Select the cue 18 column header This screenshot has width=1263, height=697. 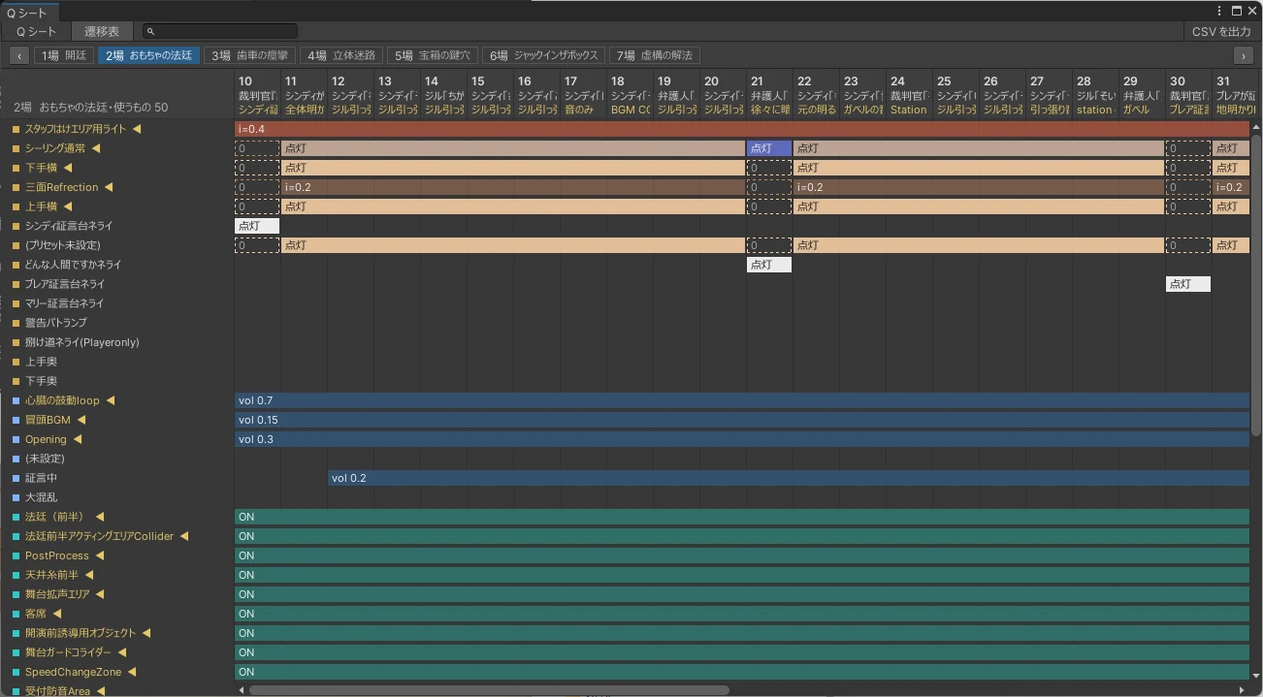pos(630,95)
